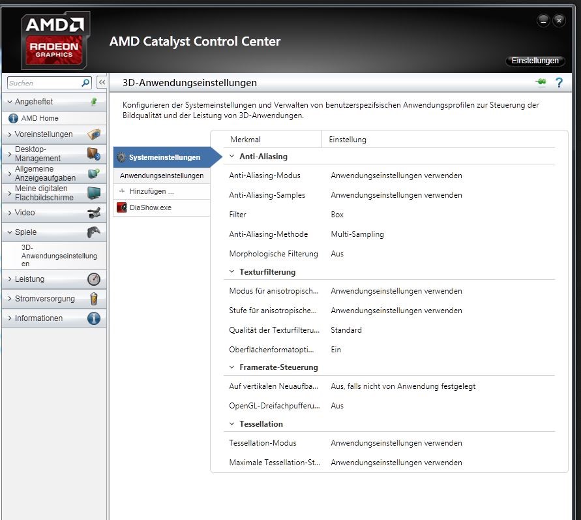
Task: Click the Video camcorder icon
Action: [x=94, y=213]
